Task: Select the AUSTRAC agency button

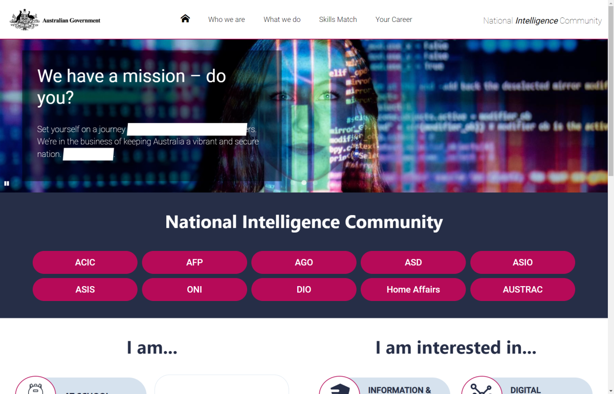Action: [523, 289]
